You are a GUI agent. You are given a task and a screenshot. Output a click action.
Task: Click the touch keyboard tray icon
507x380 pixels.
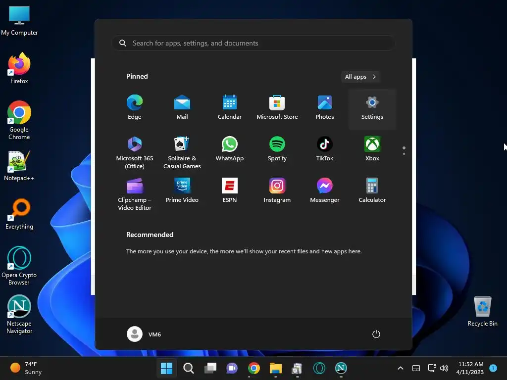pos(416,368)
